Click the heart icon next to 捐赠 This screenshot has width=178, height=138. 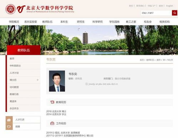point(9,127)
